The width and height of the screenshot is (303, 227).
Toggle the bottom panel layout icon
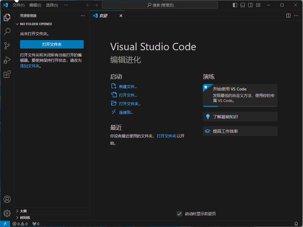243,5
